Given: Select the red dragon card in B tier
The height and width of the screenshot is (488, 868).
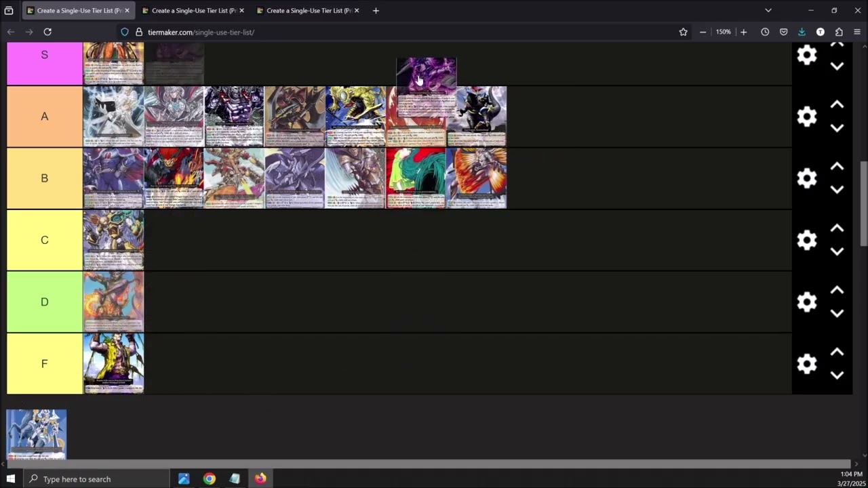Looking at the screenshot, I should tap(174, 178).
